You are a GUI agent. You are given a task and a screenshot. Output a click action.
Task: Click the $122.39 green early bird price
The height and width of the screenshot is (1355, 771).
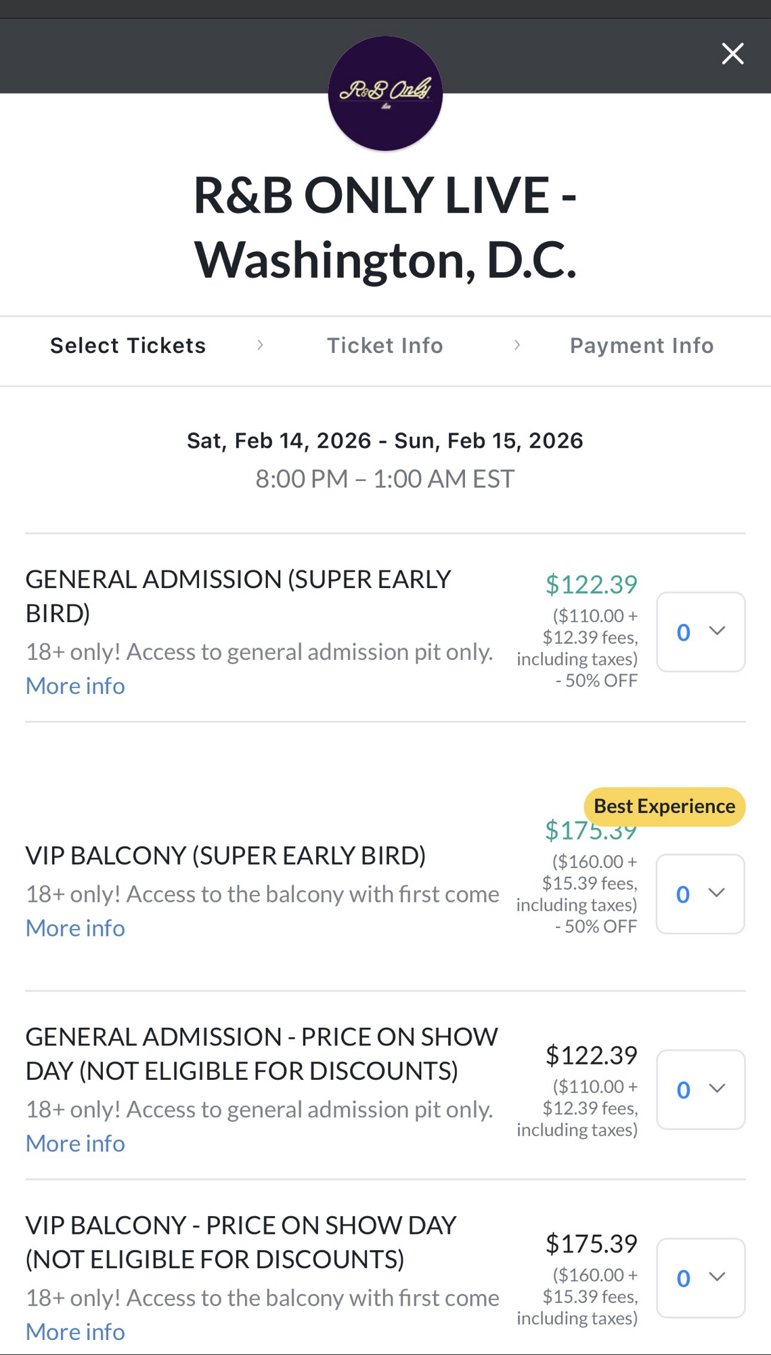point(591,585)
